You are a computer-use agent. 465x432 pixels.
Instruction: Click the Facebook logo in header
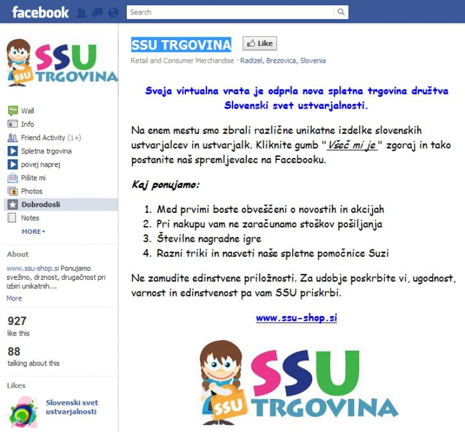(40, 12)
